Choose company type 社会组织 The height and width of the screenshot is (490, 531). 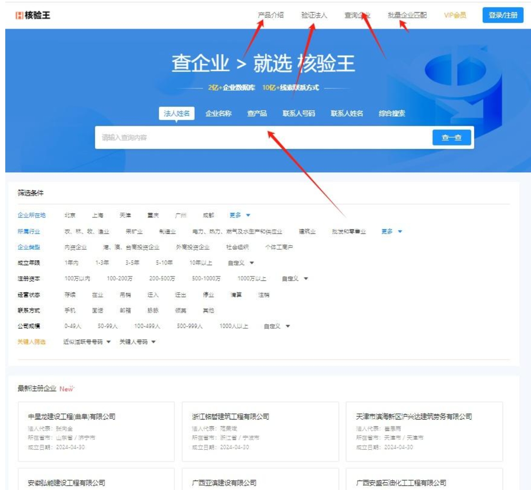pyautogui.click(x=237, y=247)
